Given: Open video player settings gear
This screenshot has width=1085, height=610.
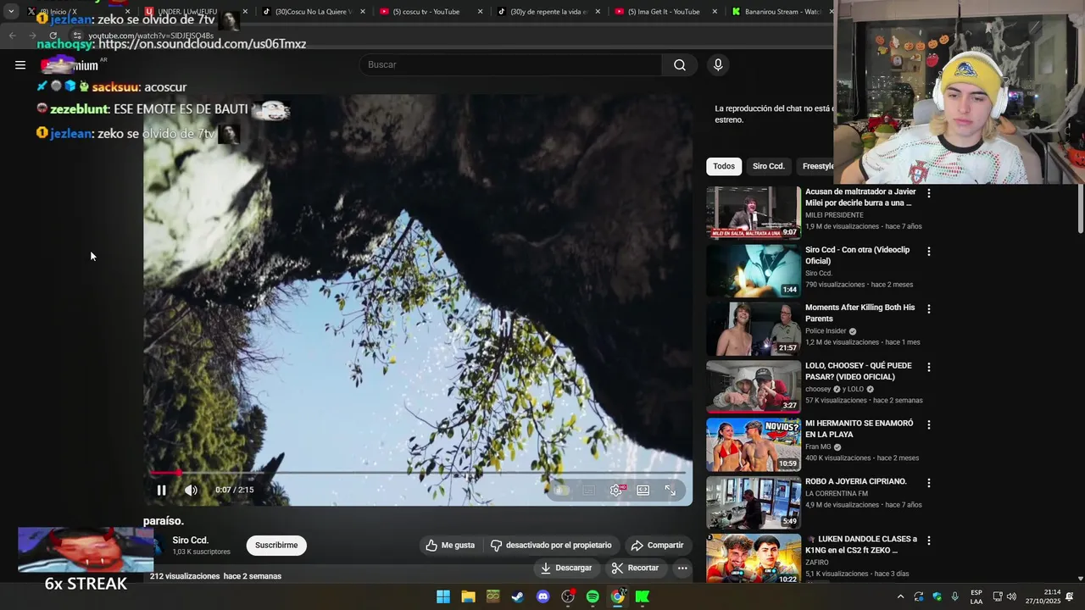Looking at the screenshot, I should [616, 490].
